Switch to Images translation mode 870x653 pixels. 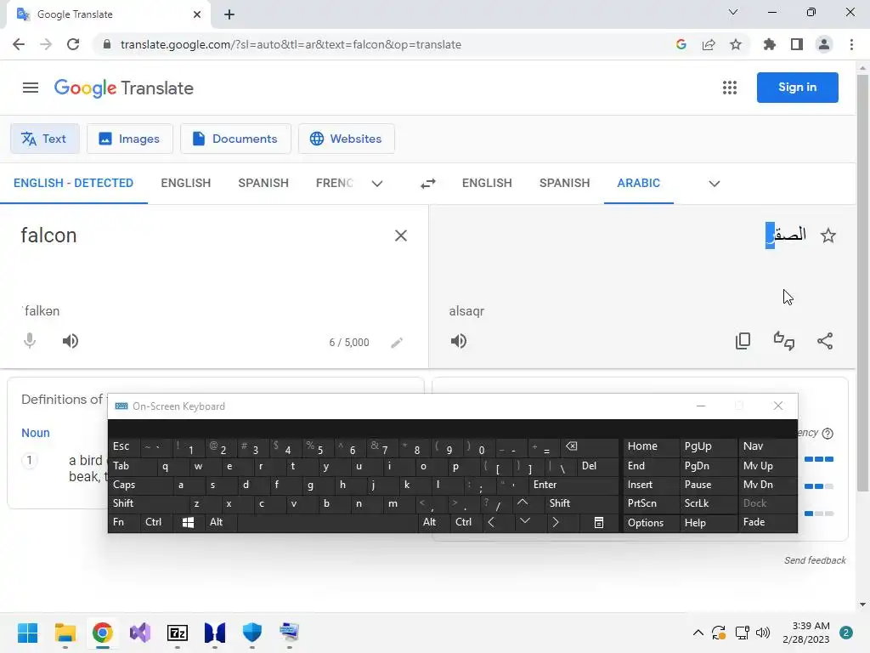coord(129,139)
